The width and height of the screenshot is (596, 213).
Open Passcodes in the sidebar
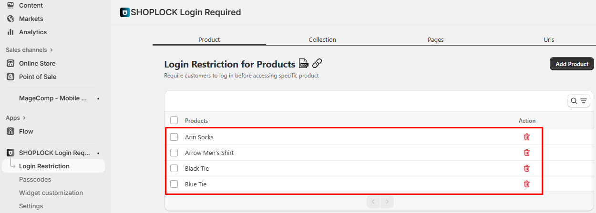point(35,180)
